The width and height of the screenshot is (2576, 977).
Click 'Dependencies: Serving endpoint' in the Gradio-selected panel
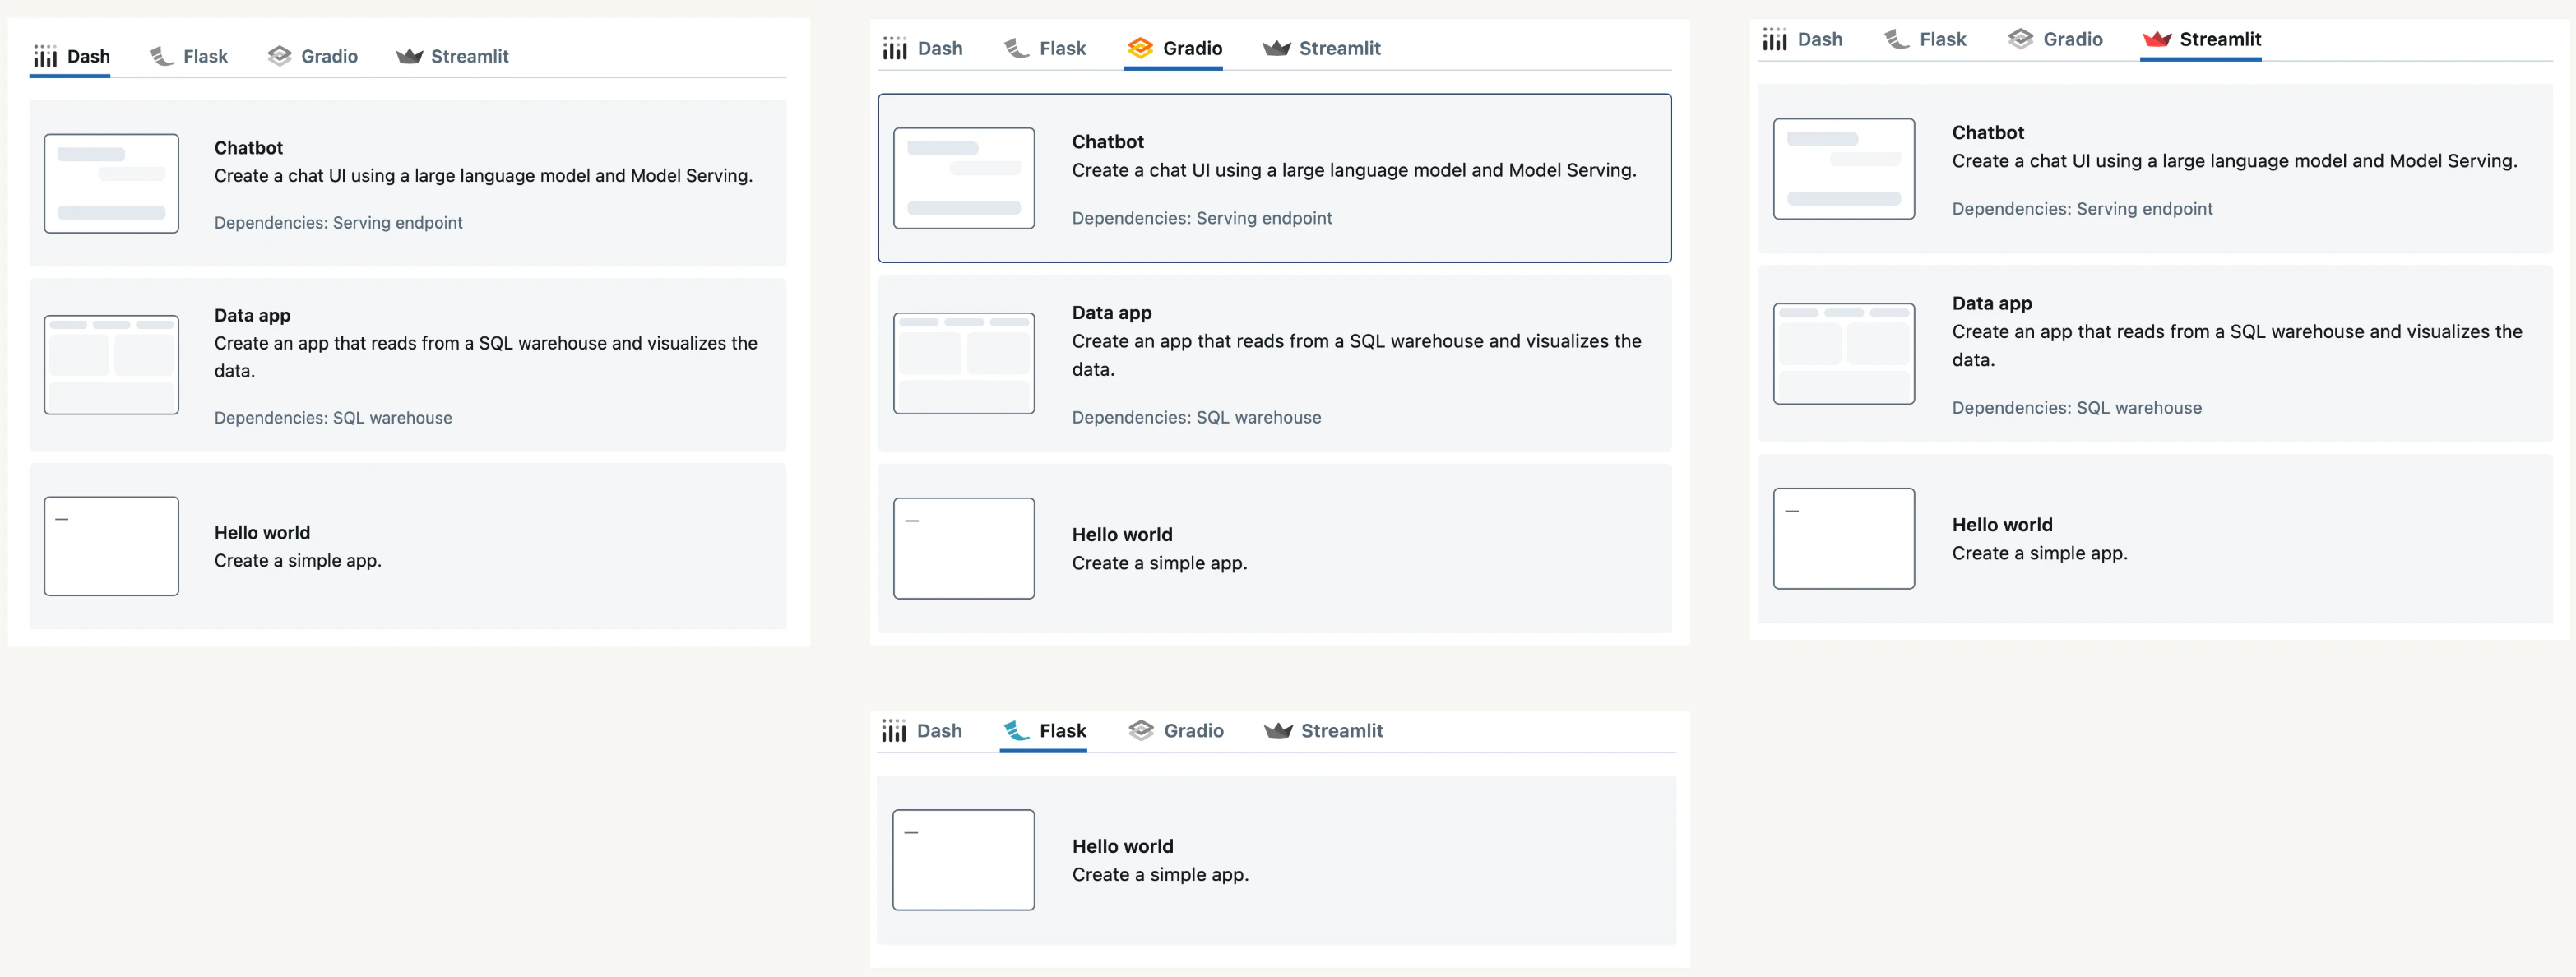point(1202,218)
